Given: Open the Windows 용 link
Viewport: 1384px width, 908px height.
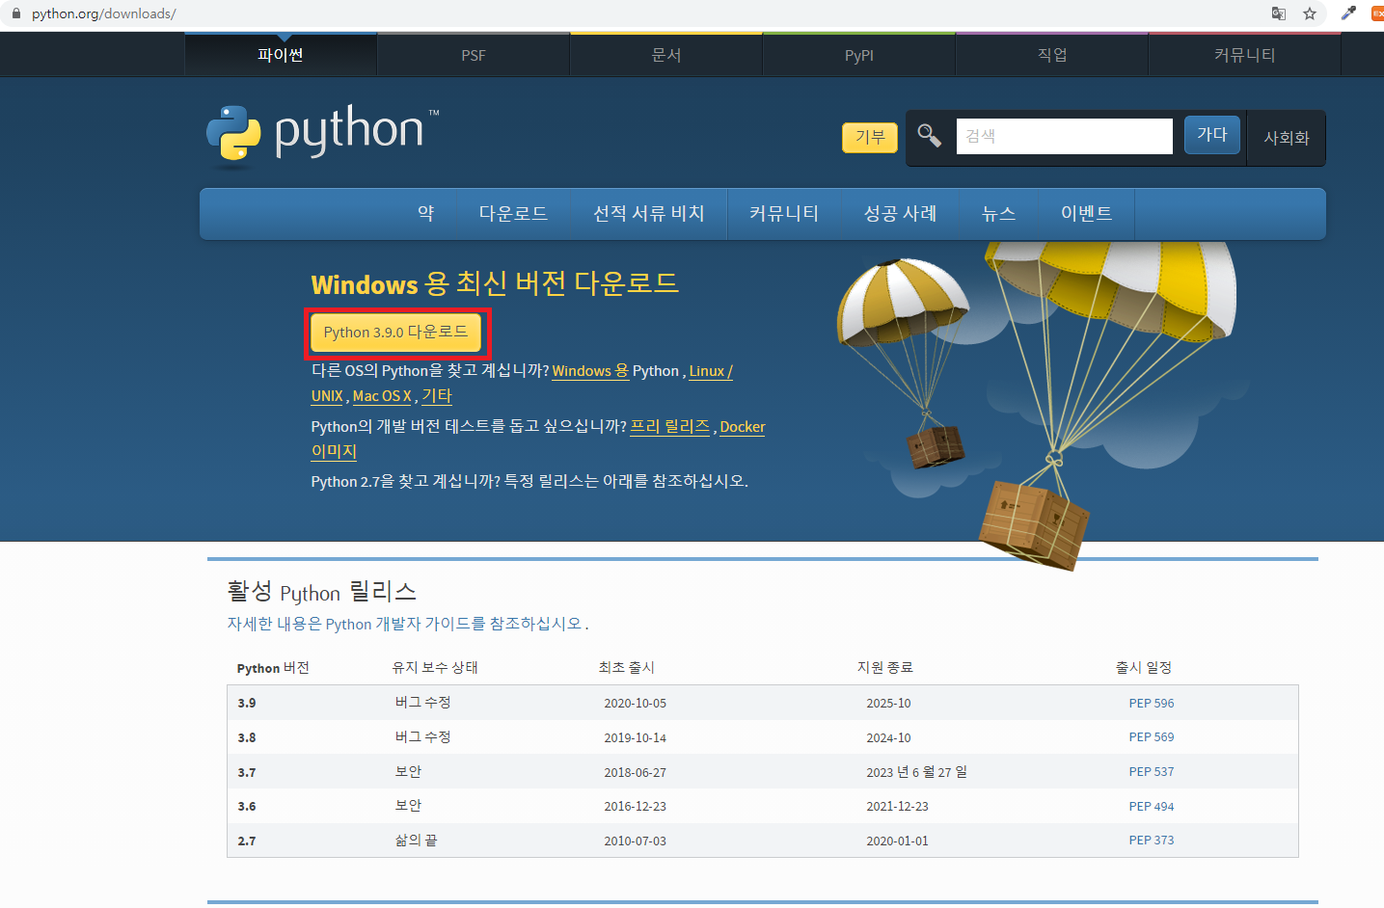Looking at the screenshot, I should (590, 371).
